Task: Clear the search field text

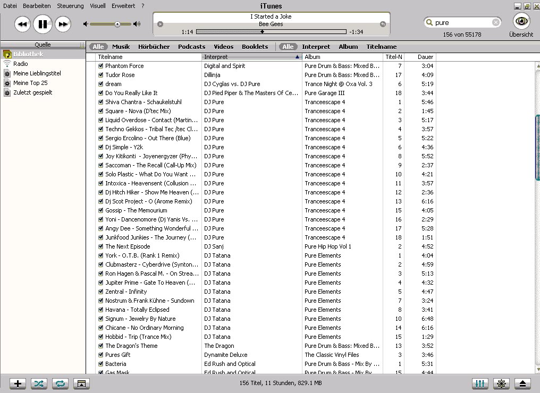Action: 495,22
